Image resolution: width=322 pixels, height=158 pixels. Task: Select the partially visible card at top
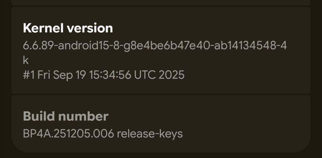[x=161, y=2]
